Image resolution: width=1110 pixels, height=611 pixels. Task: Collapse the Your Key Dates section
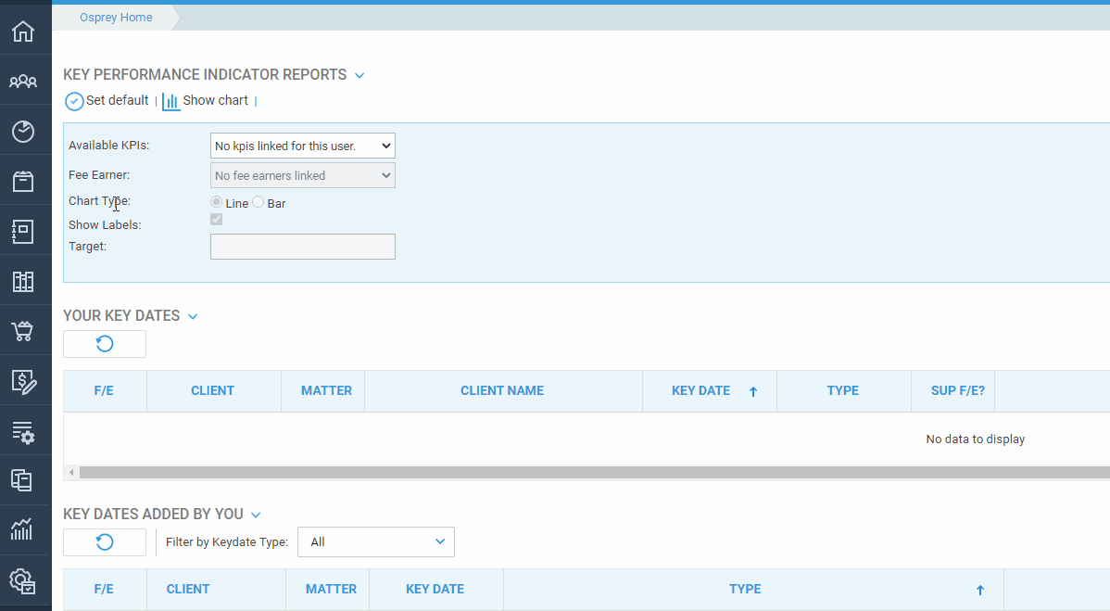[193, 316]
